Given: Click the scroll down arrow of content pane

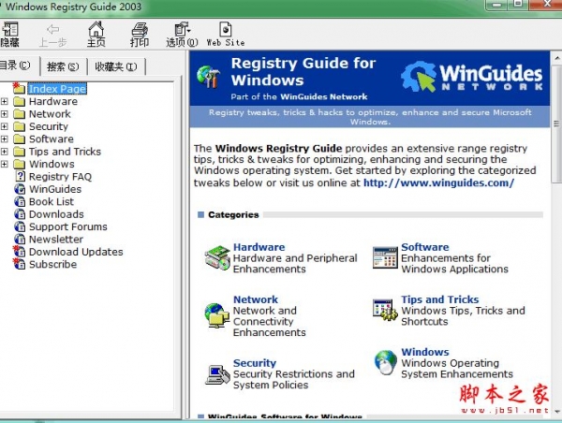Looking at the screenshot, I should pyautogui.click(x=557, y=412).
